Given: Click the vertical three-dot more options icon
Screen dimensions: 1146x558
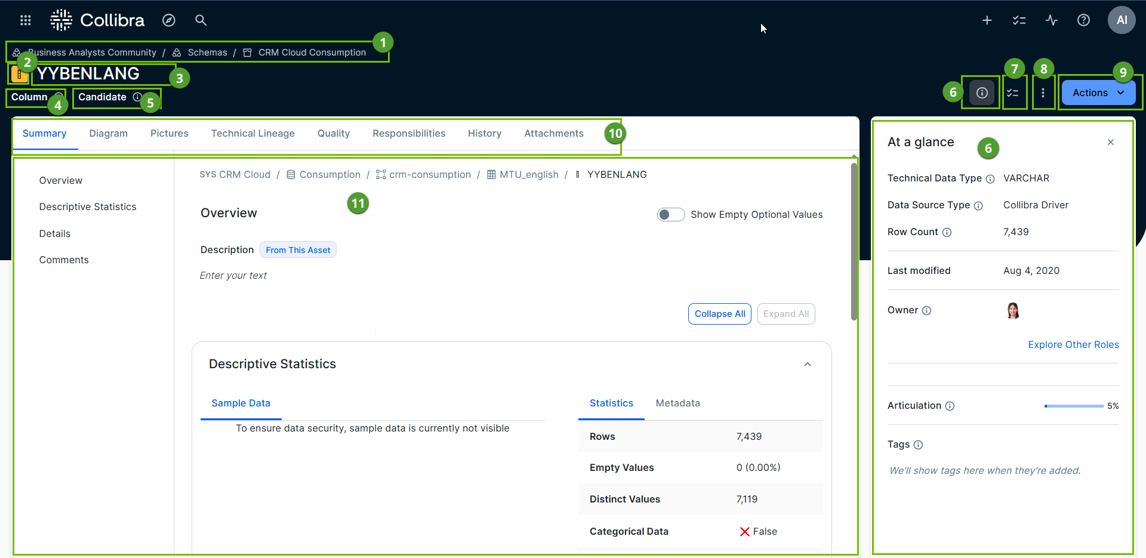Looking at the screenshot, I should (x=1043, y=93).
